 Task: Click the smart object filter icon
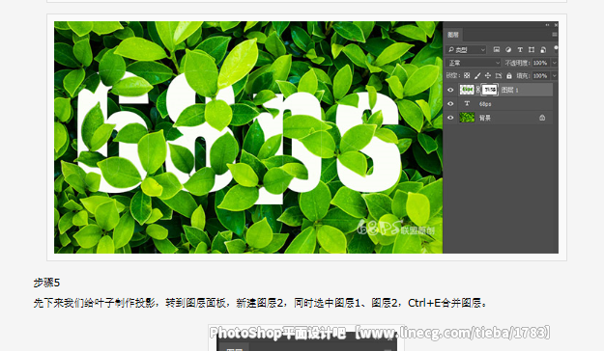pyautogui.click(x=543, y=49)
